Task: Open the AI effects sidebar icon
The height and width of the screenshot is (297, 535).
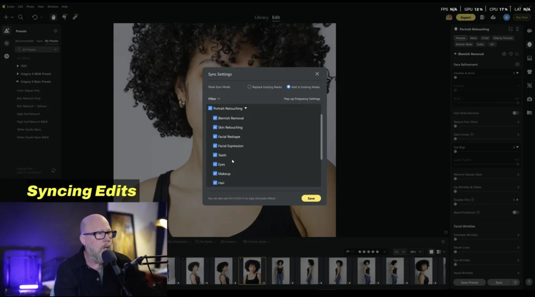Action: coord(6,43)
